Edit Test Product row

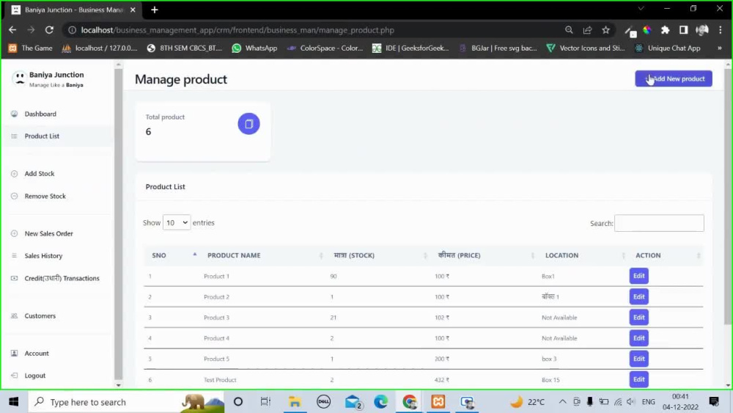[x=638, y=379]
